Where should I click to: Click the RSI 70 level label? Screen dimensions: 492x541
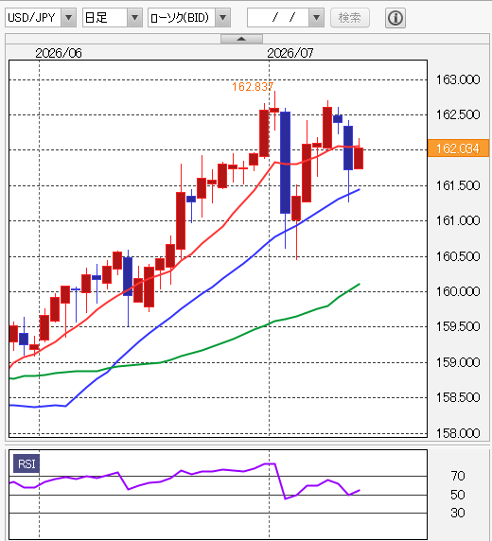pyautogui.click(x=458, y=476)
